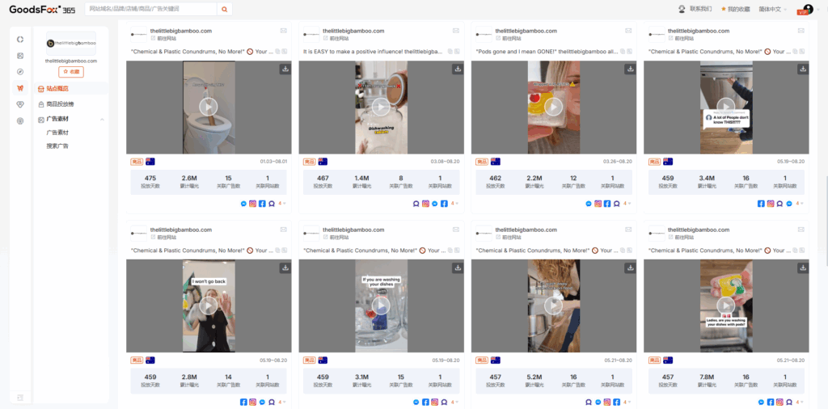
Task: Expand platform list next to 4 on first card
Action: [x=284, y=204]
